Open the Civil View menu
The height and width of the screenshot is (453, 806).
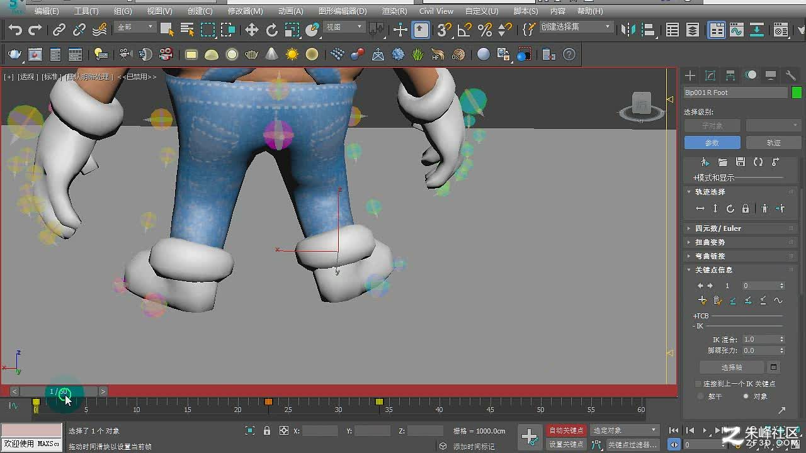point(436,11)
